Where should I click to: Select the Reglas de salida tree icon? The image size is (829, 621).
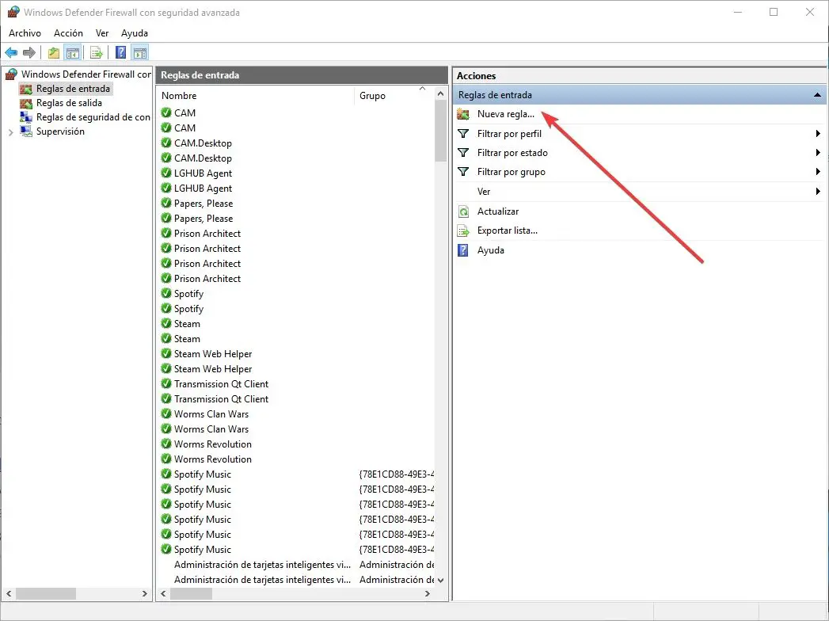pyautogui.click(x=26, y=103)
